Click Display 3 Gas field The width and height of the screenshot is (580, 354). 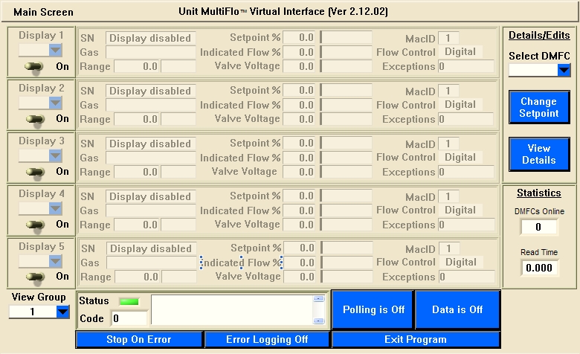150,158
